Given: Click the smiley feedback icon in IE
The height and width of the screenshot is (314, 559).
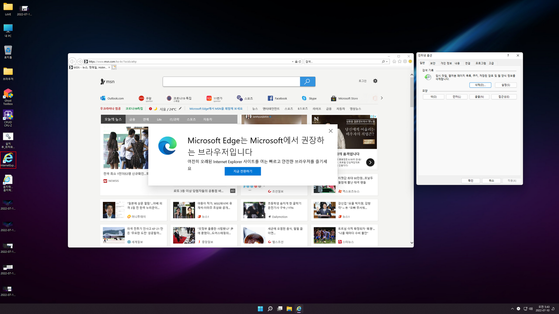Looking at the screenshot, I should click(410, 61).
